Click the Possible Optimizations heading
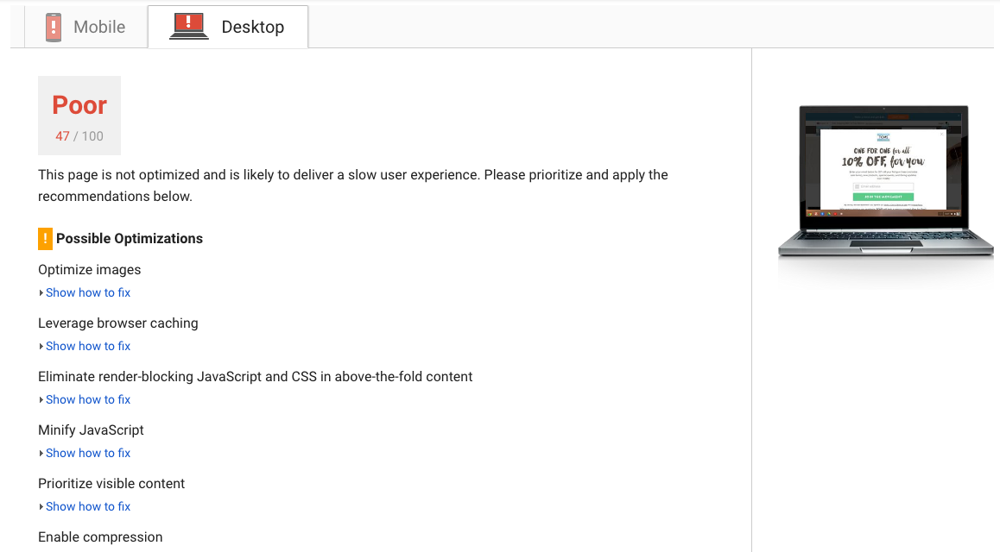Viewport: 1000px width, 552px height. tap(130, 239)
